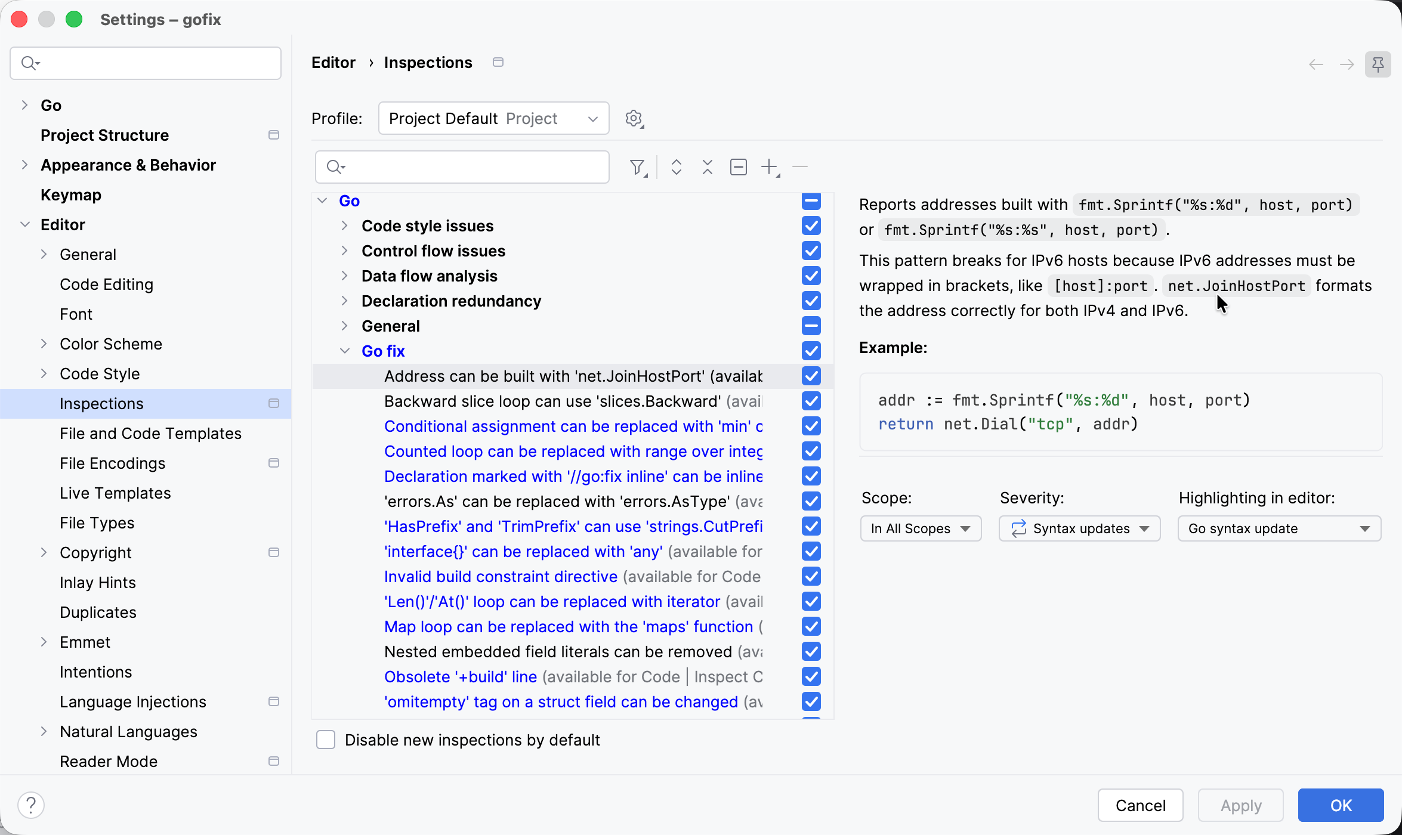Select 'interface{}' can be replaced with 'any' inspection
1402x835 pixels.
click(573, 552)
